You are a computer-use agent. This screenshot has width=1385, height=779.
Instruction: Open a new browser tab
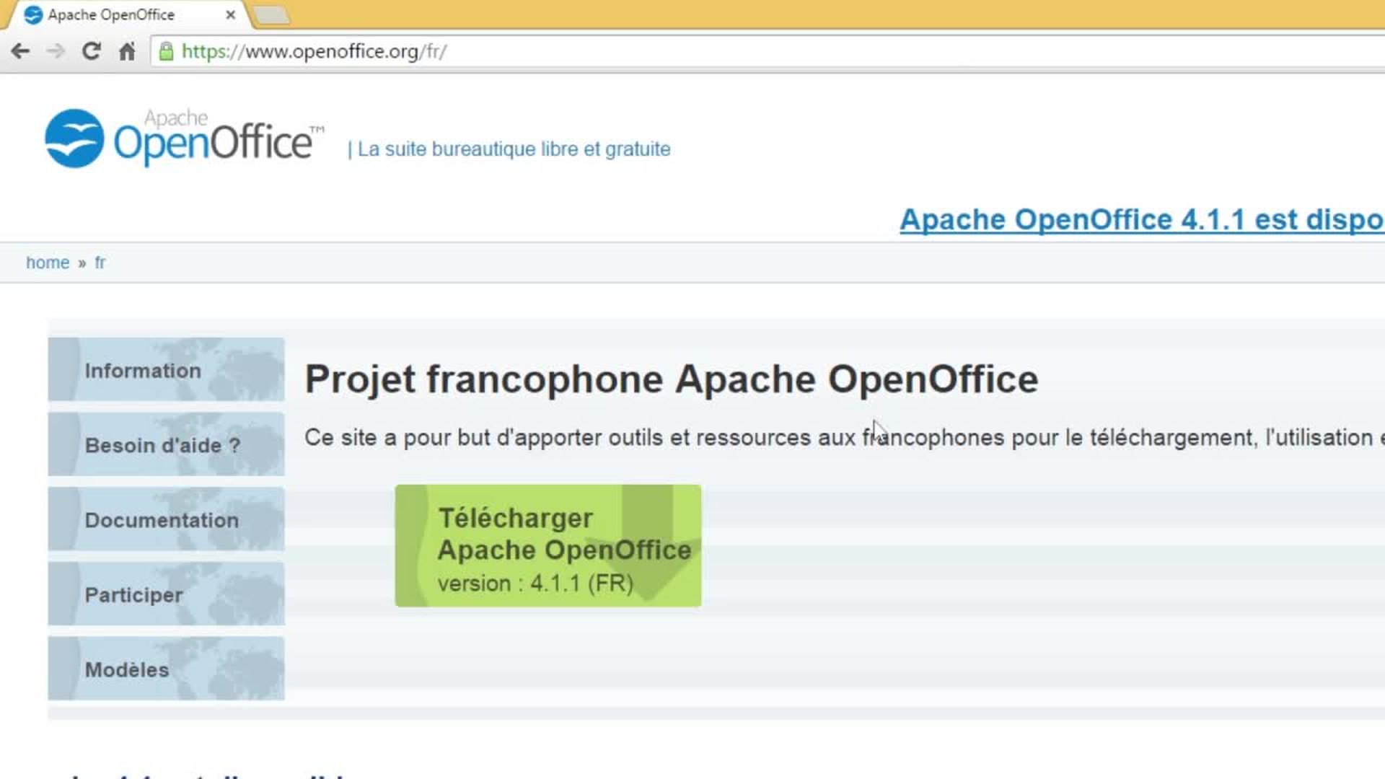click(272, 15)
